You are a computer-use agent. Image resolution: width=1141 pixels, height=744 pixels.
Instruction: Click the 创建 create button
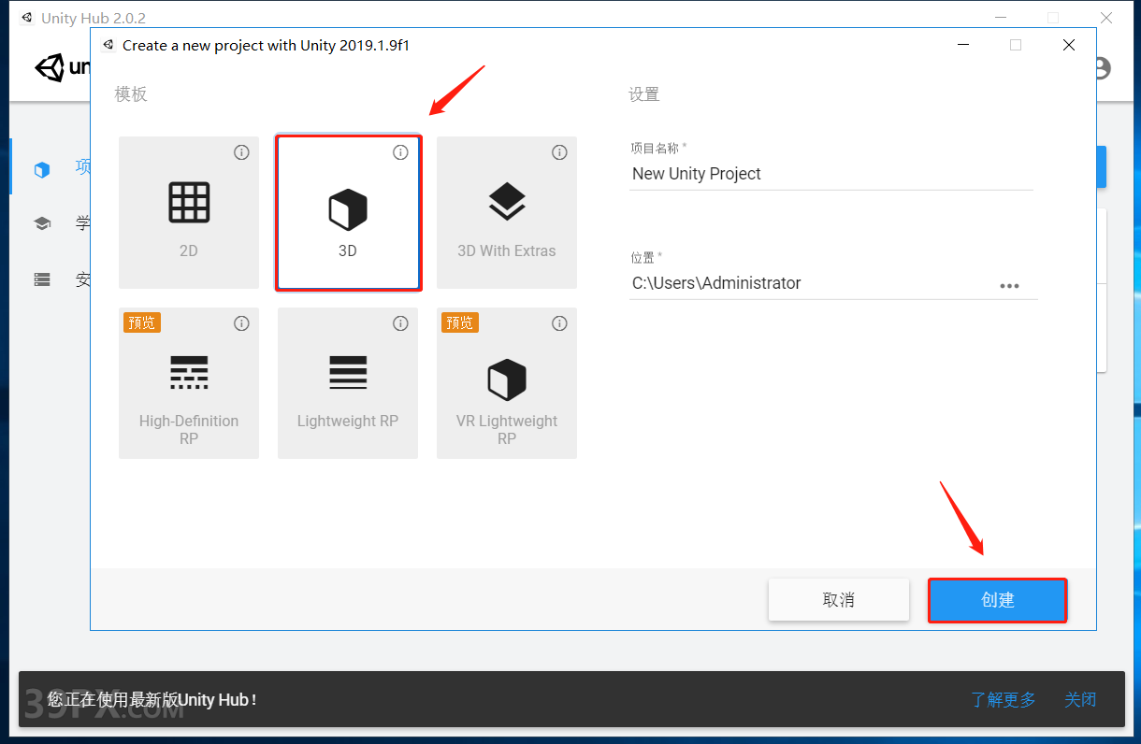pos(998,600)
